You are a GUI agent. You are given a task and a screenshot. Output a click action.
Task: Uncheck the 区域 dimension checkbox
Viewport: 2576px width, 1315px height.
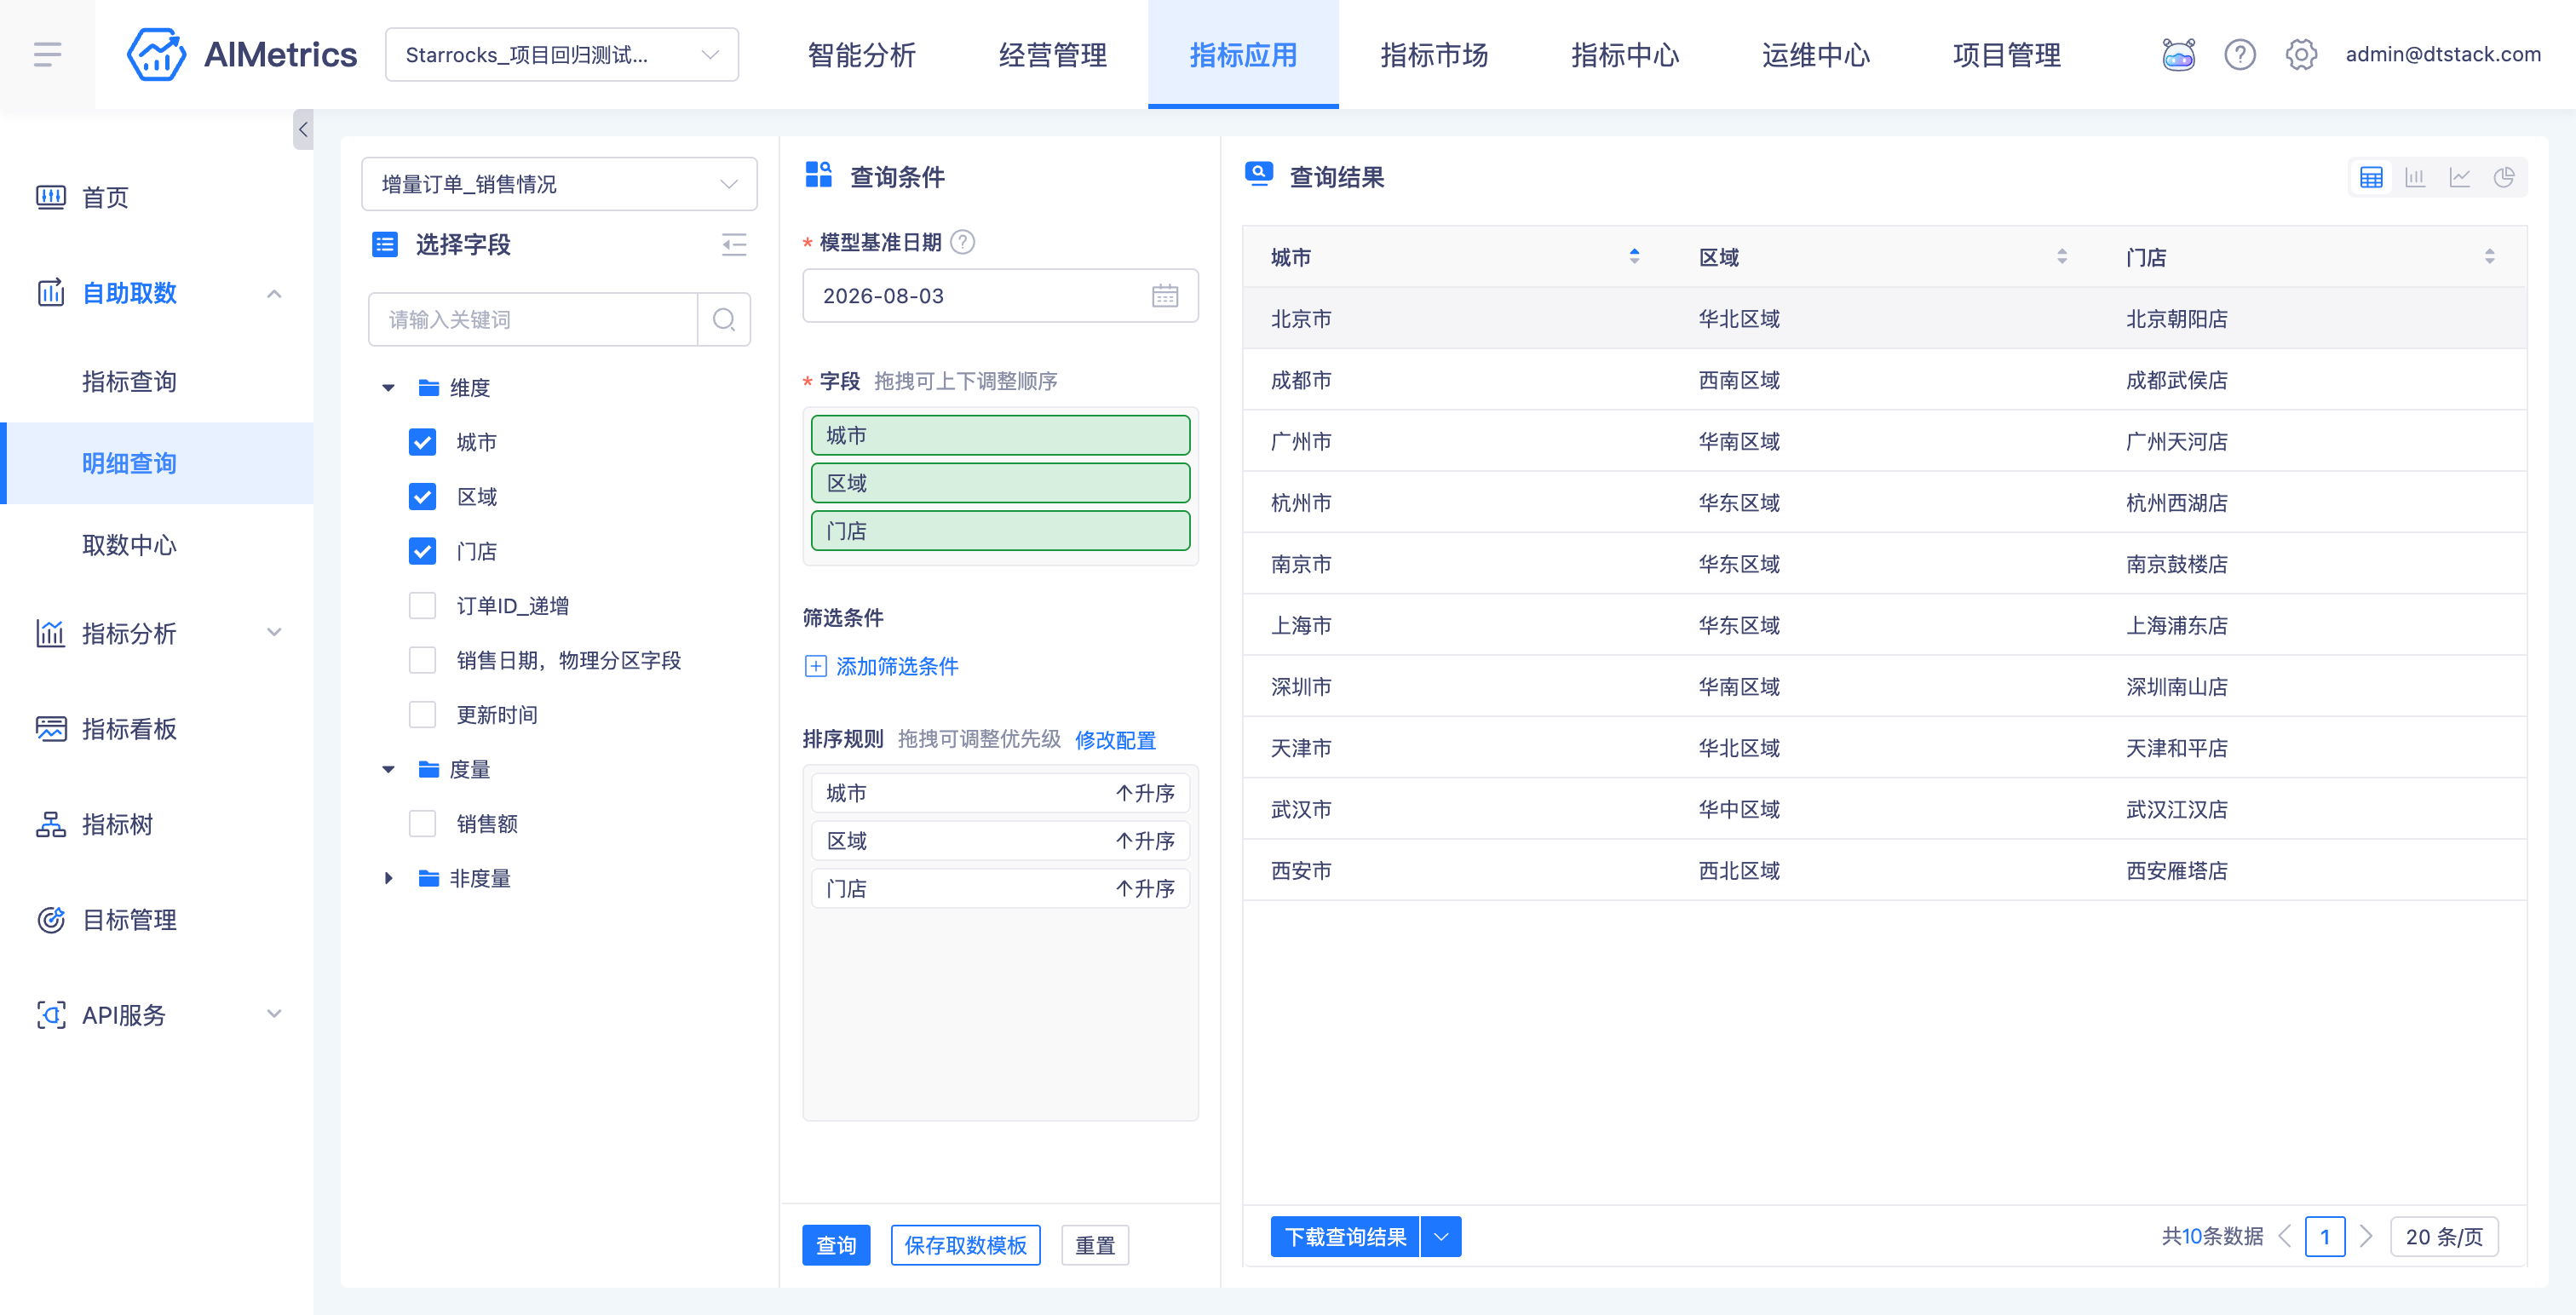click(x=423, y=497)
